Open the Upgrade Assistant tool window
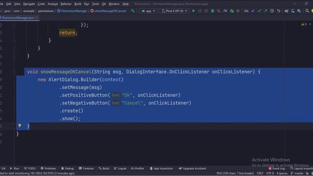 [x=192, y=168]
